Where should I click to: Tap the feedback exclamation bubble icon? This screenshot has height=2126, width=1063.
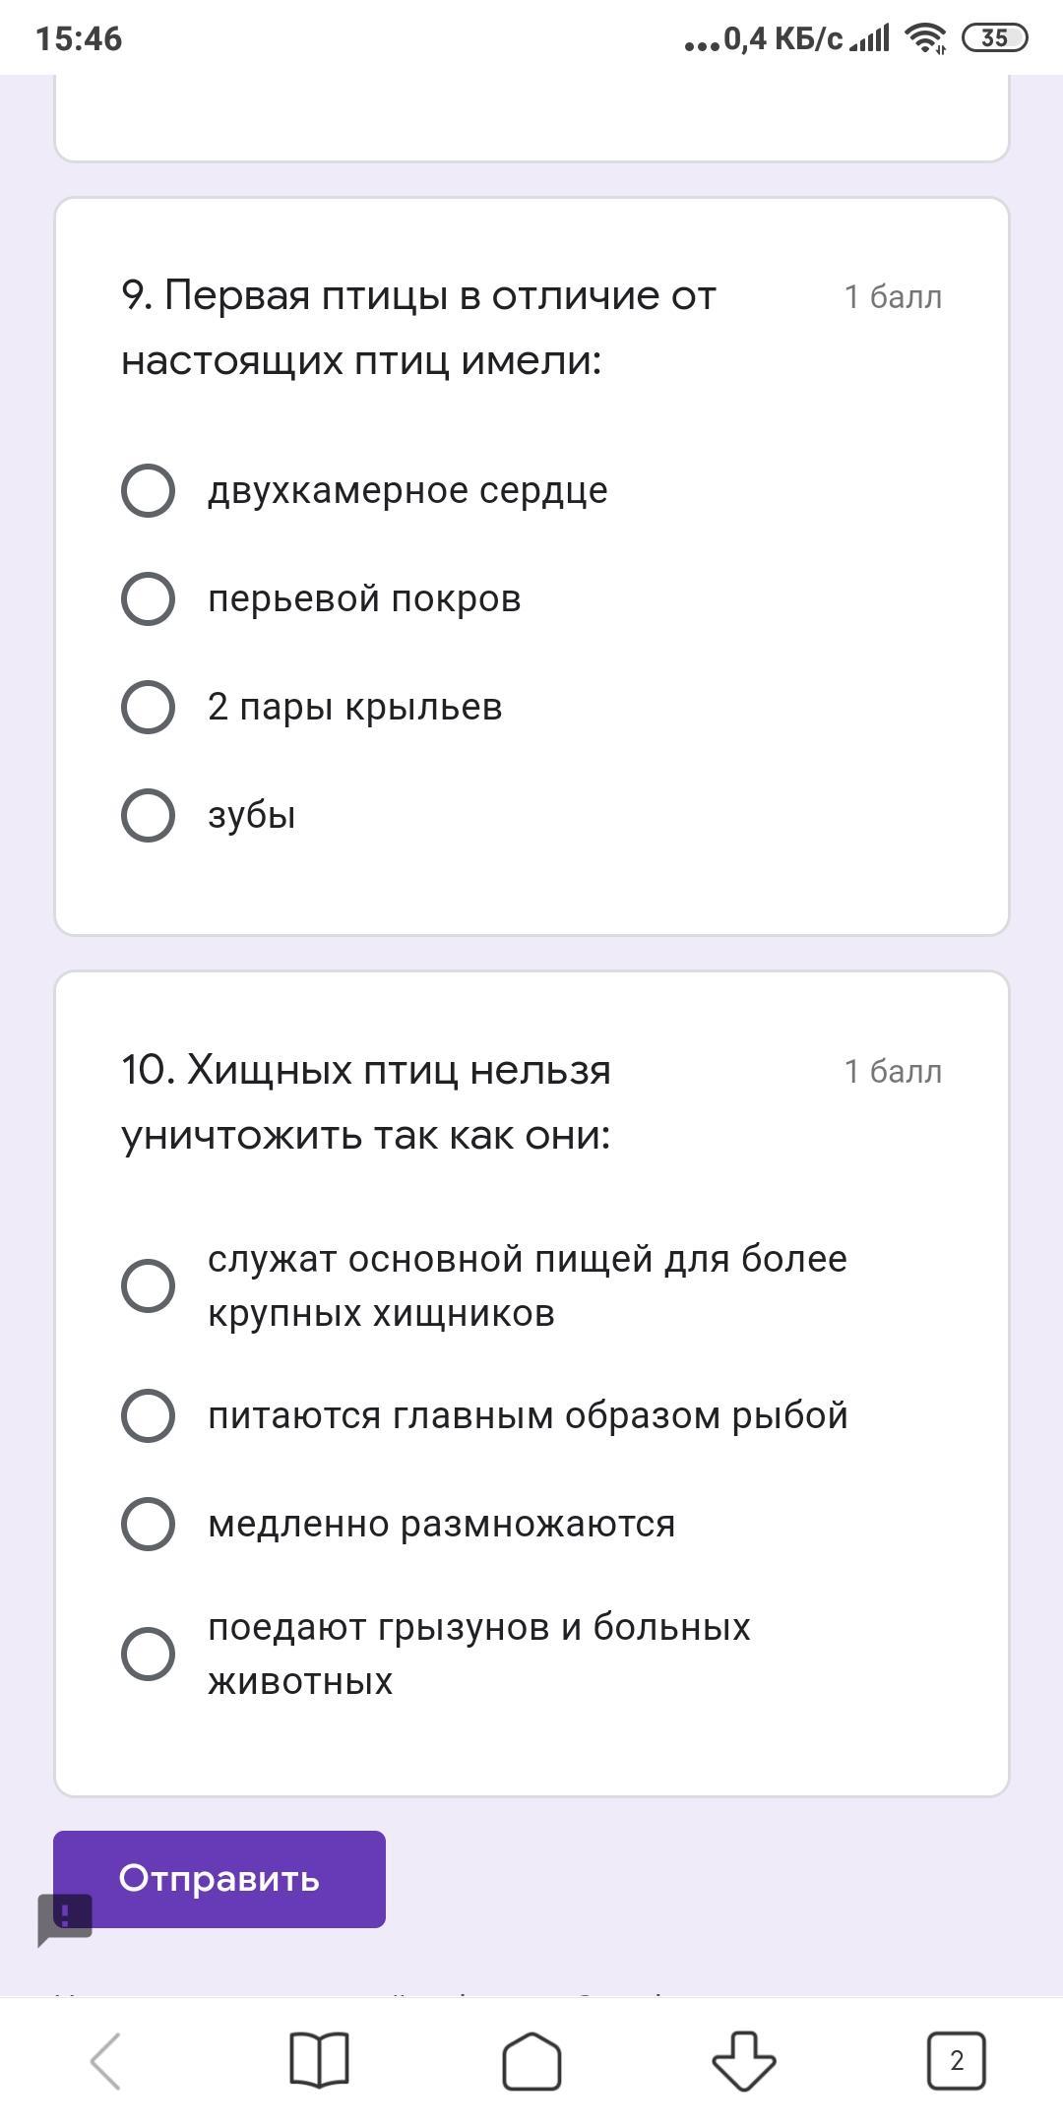coord(65,1917)
